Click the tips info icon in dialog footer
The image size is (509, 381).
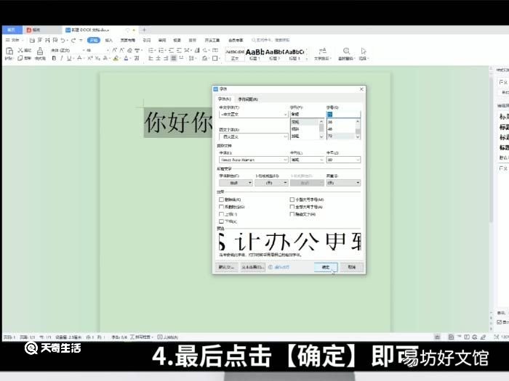pos(270,267)
